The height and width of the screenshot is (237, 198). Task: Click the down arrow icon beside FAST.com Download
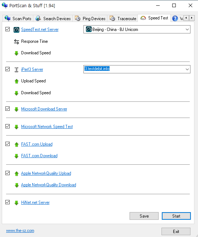[x=16, y=156]
